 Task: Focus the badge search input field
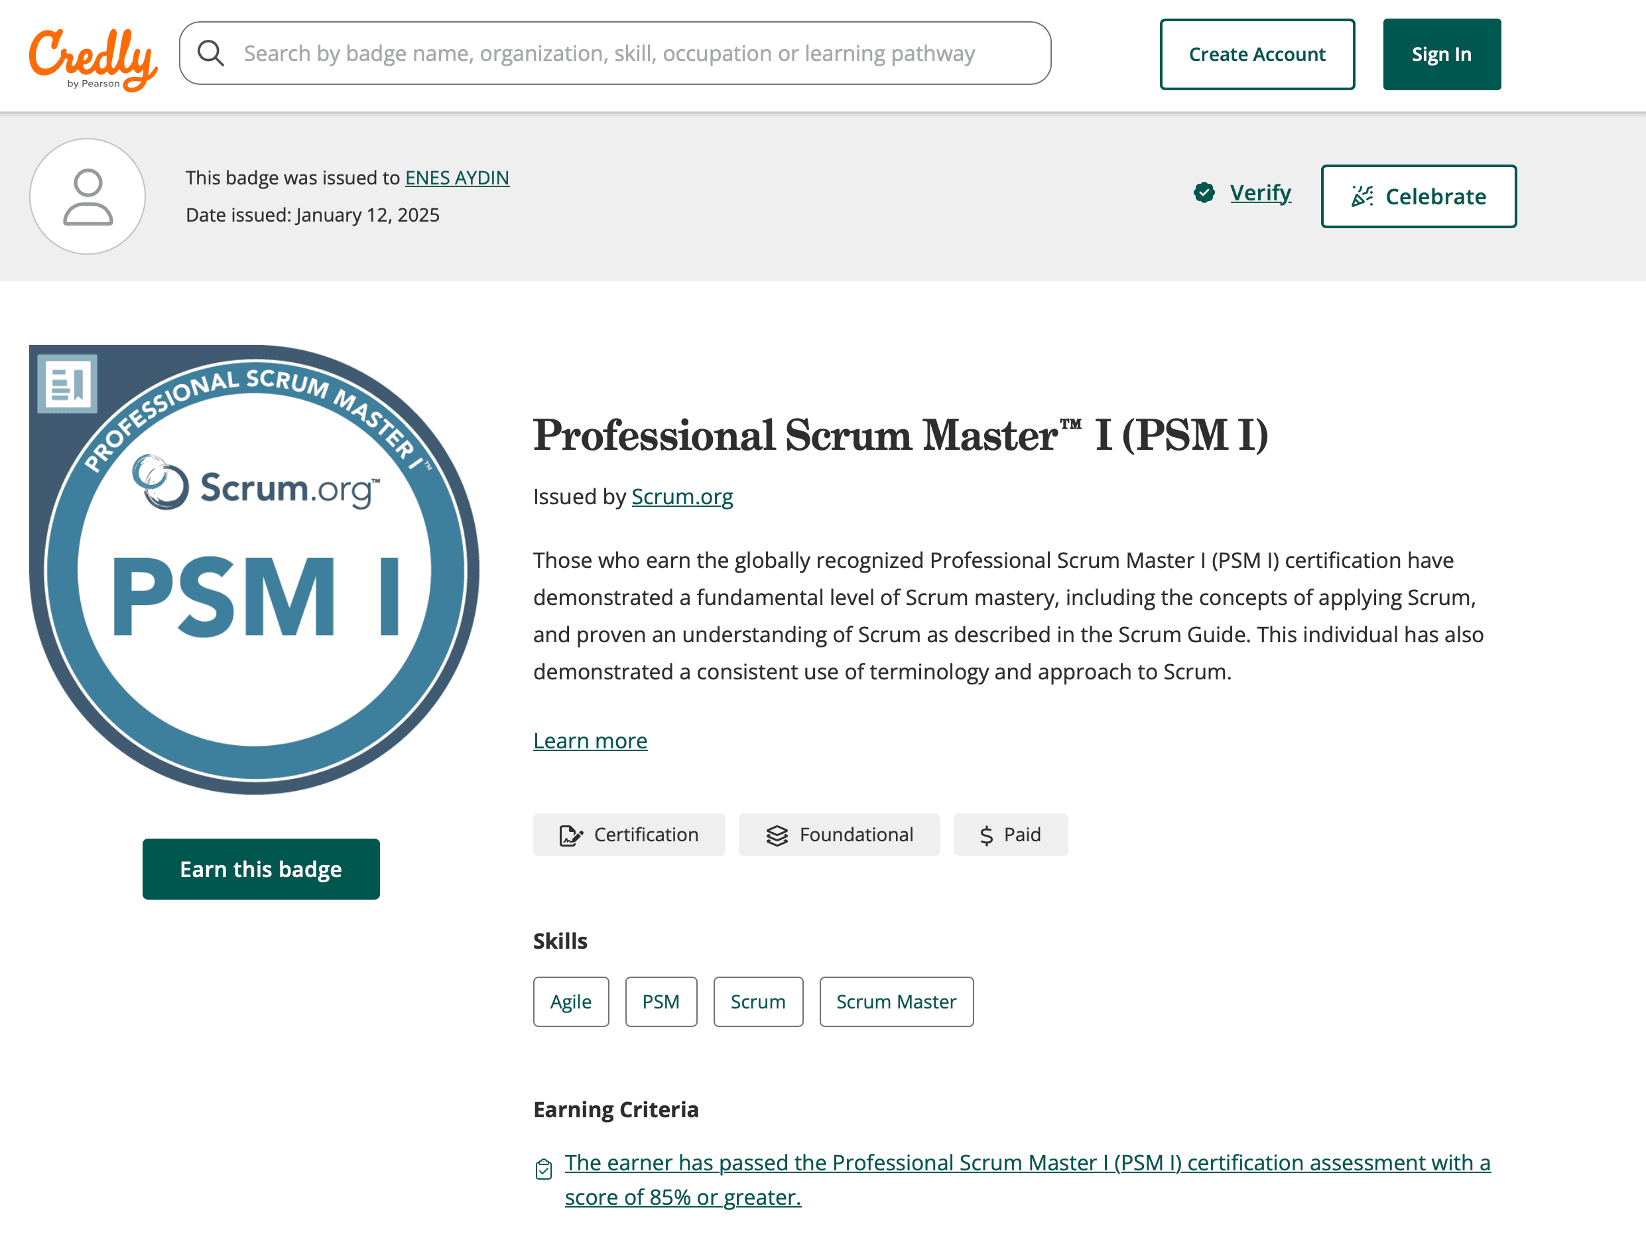615,53
